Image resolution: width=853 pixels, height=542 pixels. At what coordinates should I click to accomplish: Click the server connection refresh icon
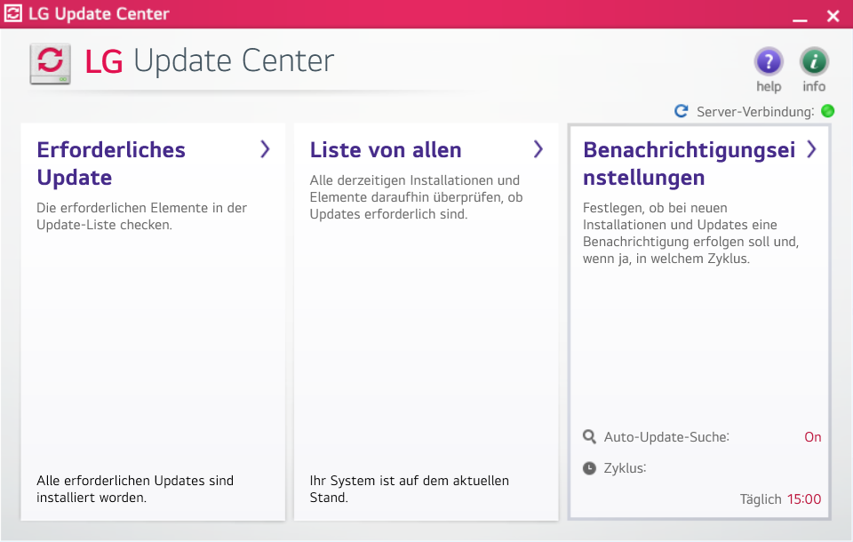pyautogui.click(x=682, y=111)
